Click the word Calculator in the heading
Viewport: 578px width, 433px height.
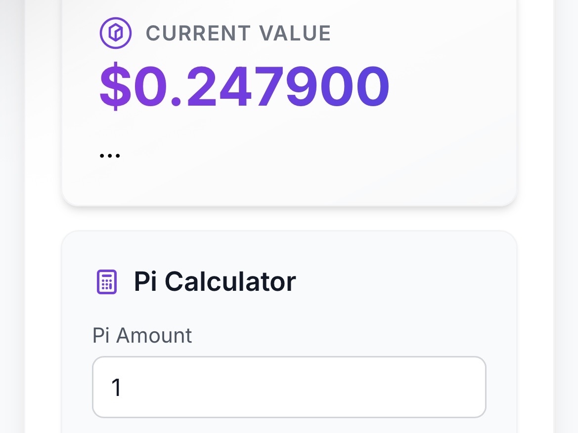pyautogui.click(x=230, y=281)
